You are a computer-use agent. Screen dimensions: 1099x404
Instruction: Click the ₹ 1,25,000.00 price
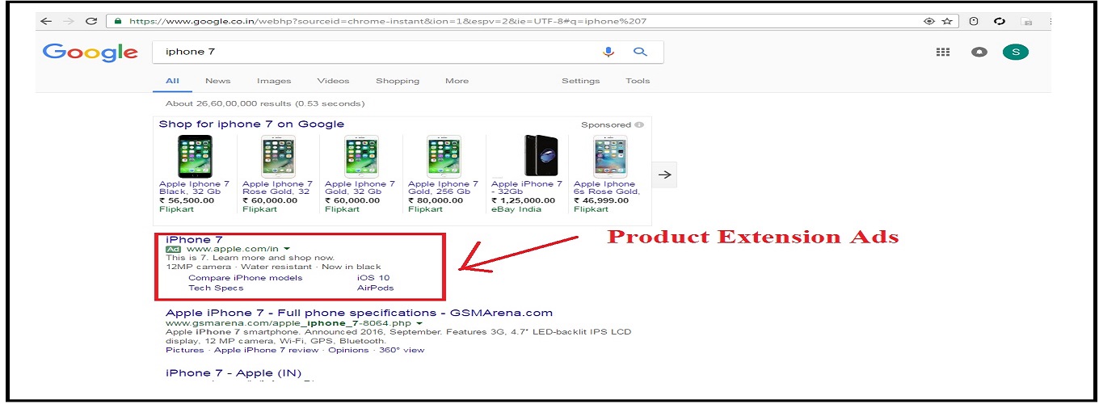pyautogui.click(x=522, y=200)
